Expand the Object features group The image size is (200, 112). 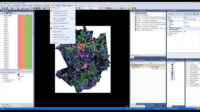tap(187, 67)
